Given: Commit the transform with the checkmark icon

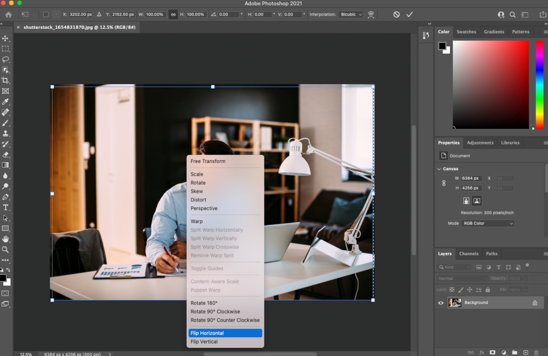Looking at the screenshot, I should pyautogui.click(x=409, y=14).
